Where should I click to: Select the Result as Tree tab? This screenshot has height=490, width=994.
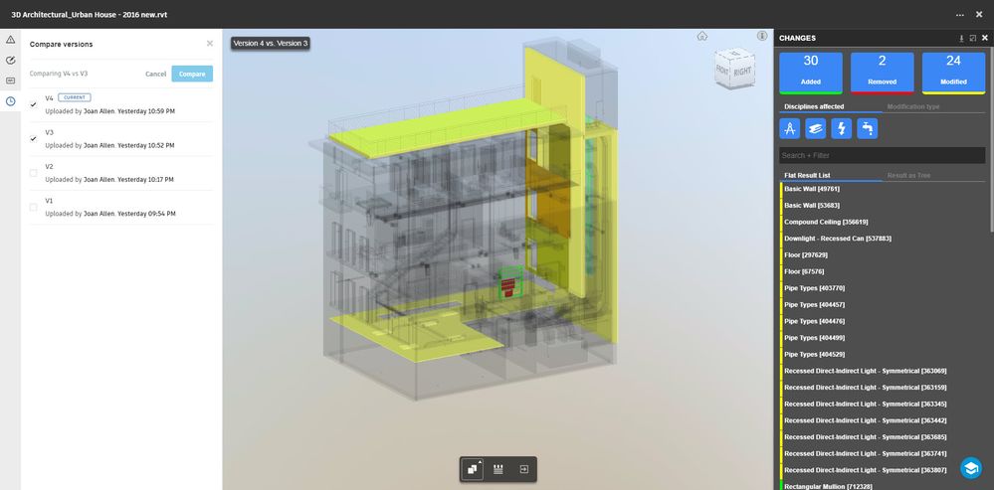point(908,175)
